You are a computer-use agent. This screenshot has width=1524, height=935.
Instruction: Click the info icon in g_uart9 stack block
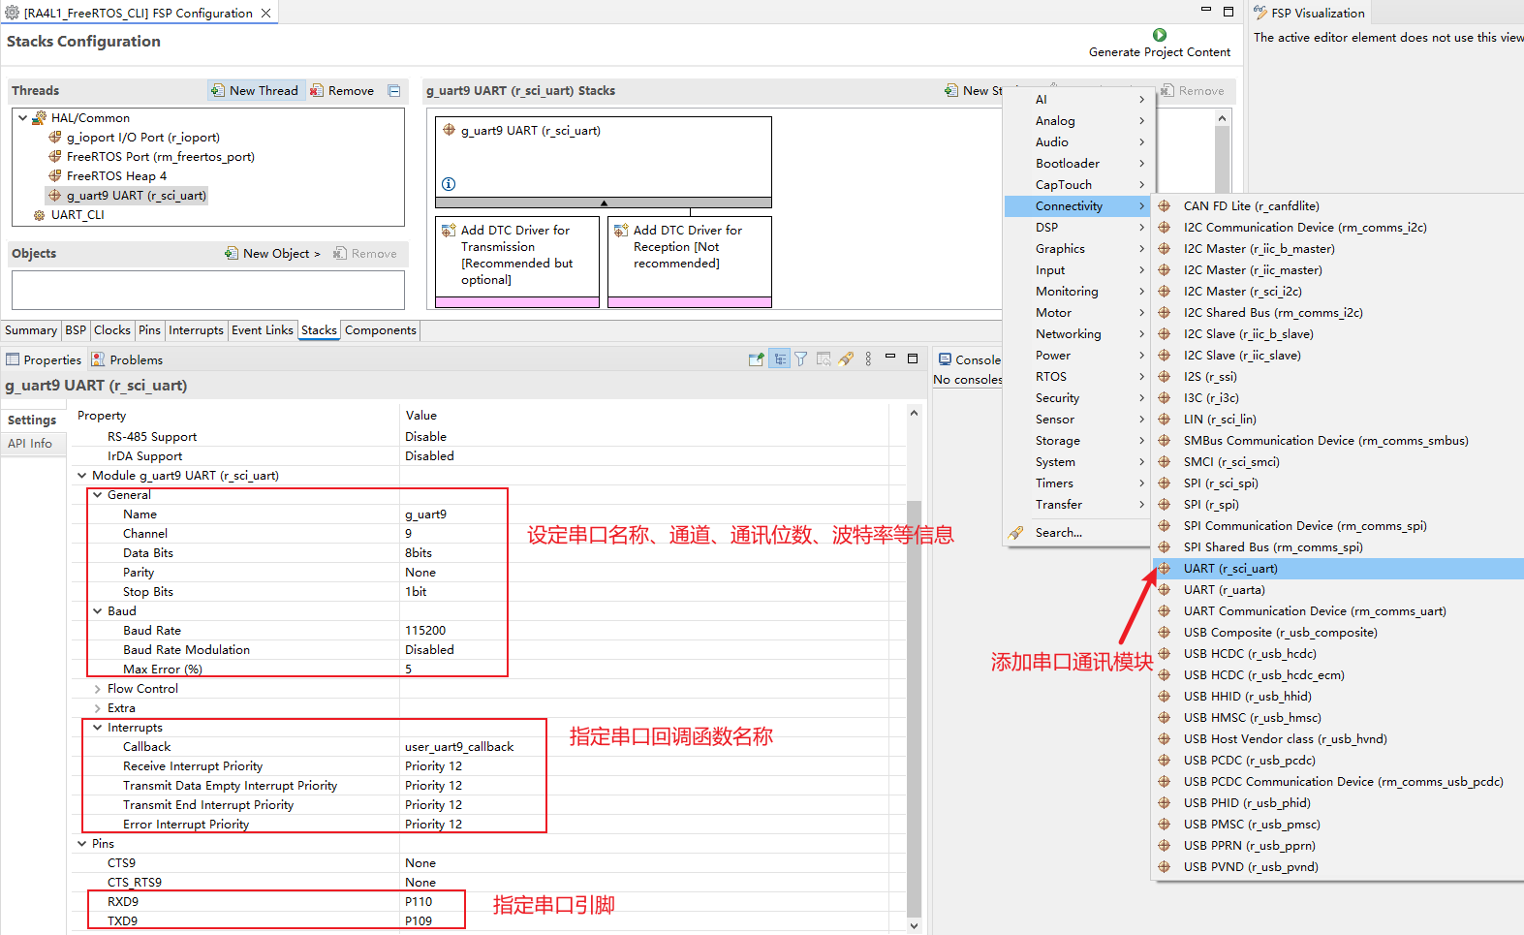(449, 184)
